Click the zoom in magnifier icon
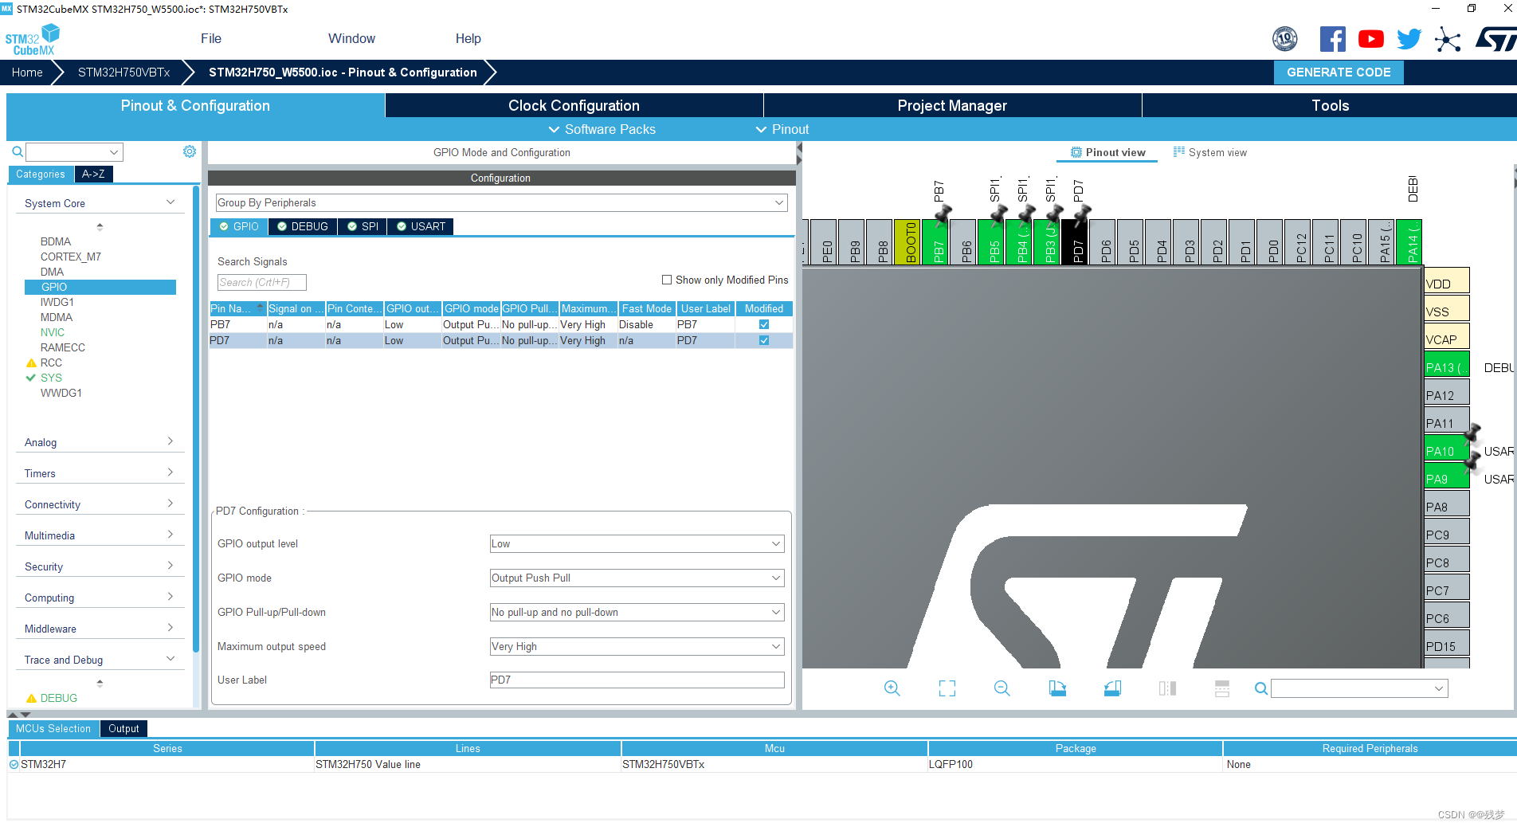Image resolution: width=1517 pixels, height=827 pixels. (x=892, y=688)
